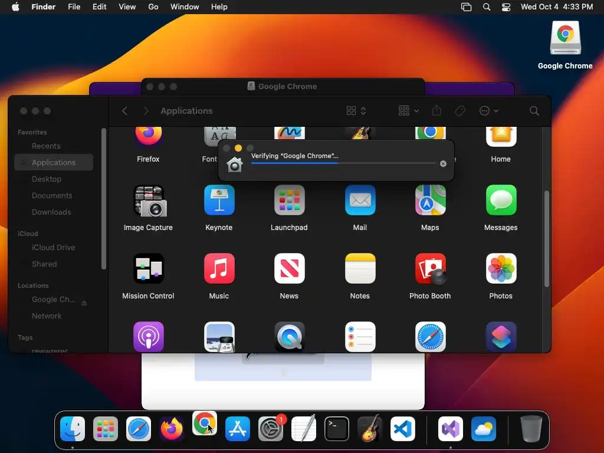Open Firefox in the Applications folder
Viewport: 604px width, 453px height.
(x=148, y=136)
